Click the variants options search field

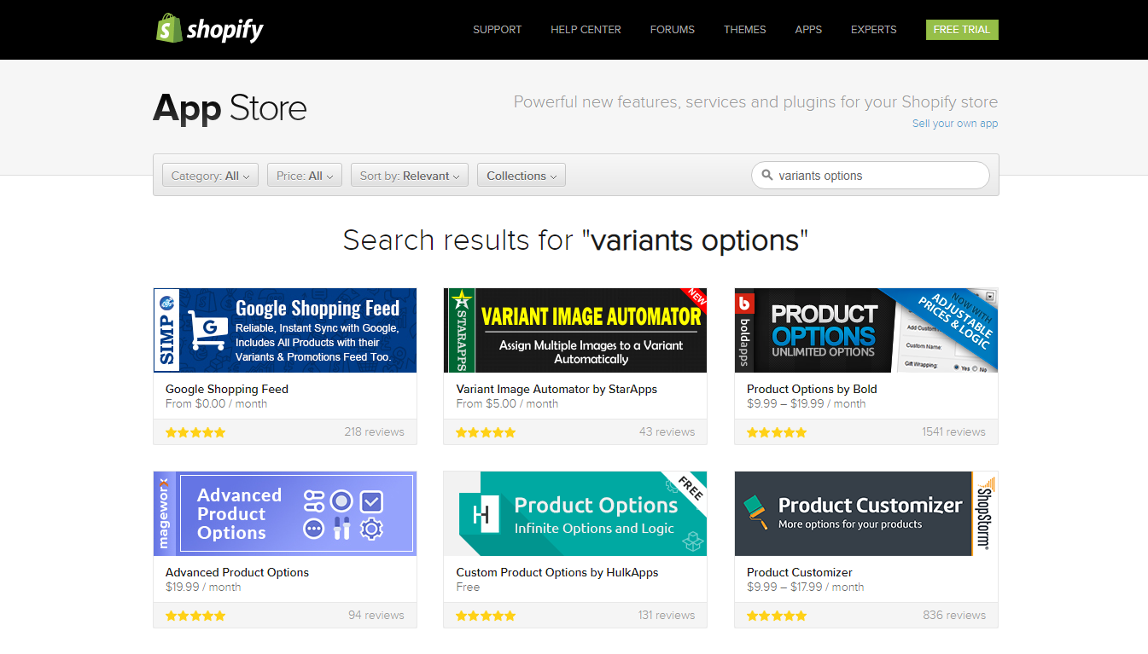click(x=871, y=176)
